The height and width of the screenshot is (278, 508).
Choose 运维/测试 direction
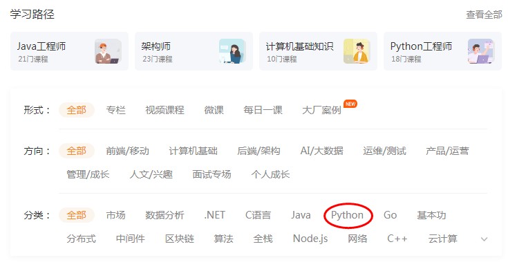pos(384,151)
